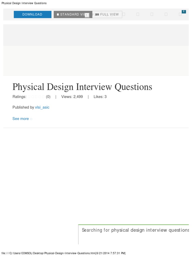
Task: Click the See more link
Action: [x=20, y=119]
